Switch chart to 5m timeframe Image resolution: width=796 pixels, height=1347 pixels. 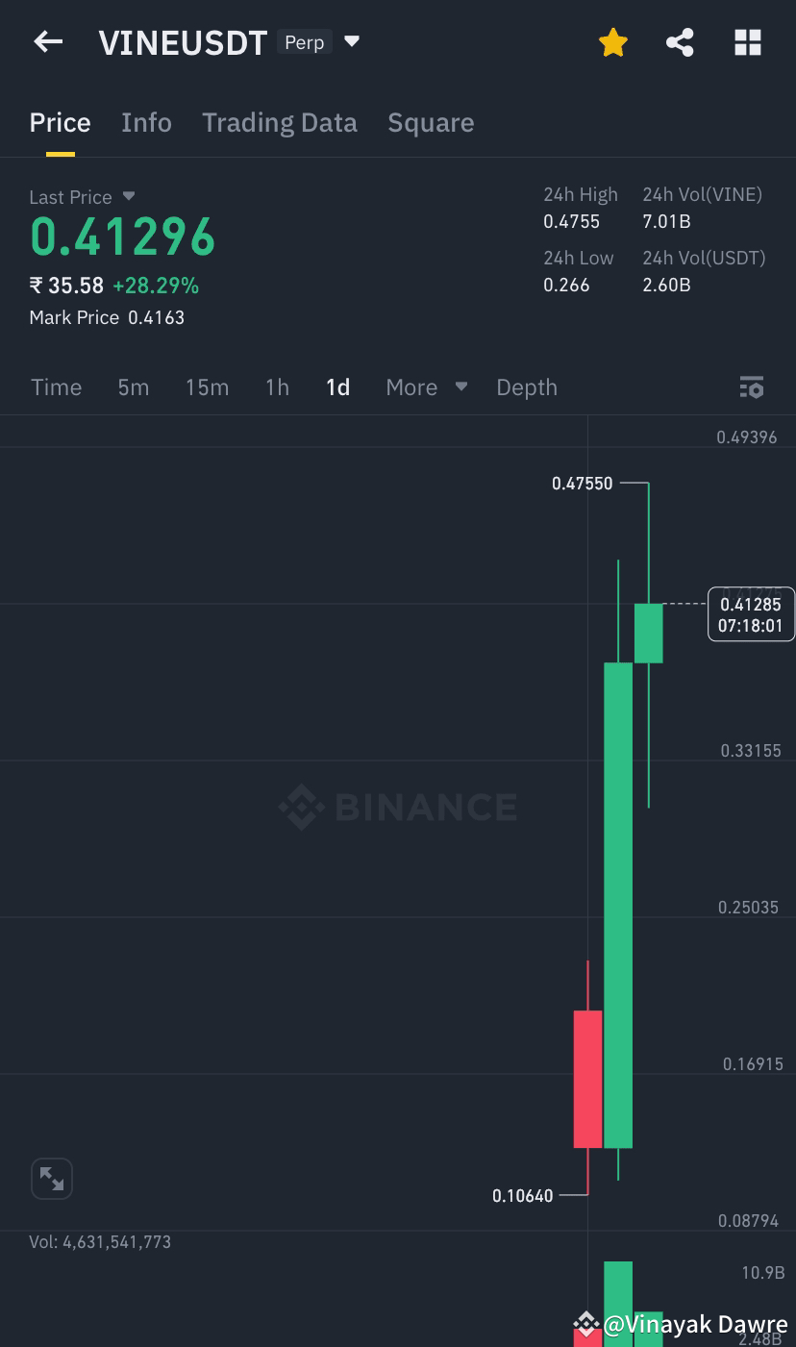(x=133, y=387)
